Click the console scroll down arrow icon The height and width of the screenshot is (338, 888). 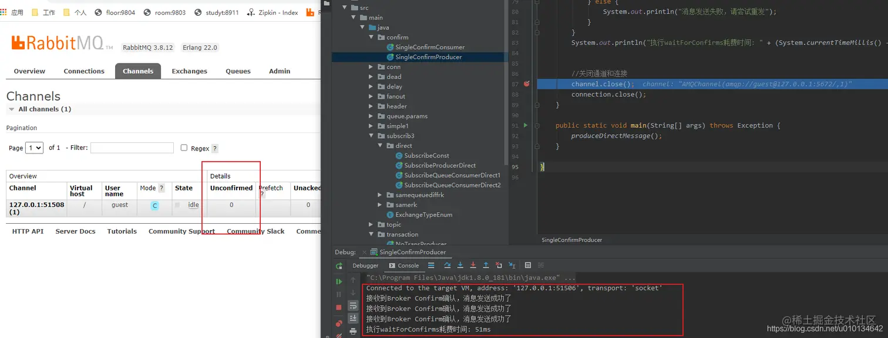(x=353, y=292)
